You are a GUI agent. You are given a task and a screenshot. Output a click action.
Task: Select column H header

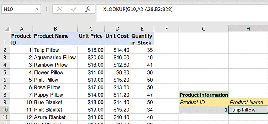click(248, 29)
